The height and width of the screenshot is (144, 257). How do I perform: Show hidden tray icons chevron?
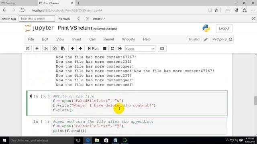click(x=227, y=140)
